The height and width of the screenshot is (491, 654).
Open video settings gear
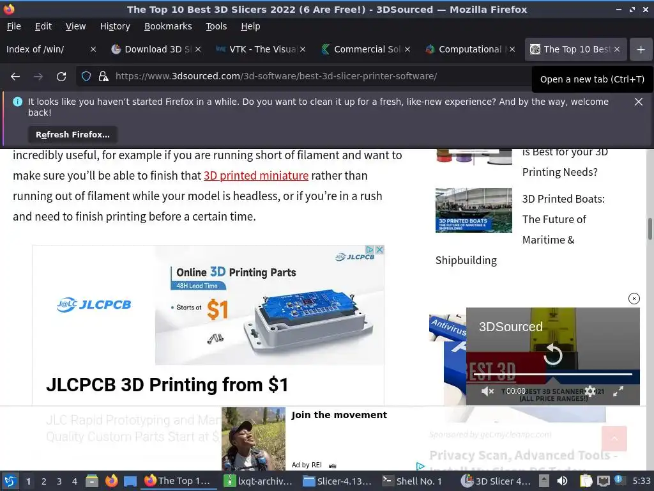click(589, 391)
